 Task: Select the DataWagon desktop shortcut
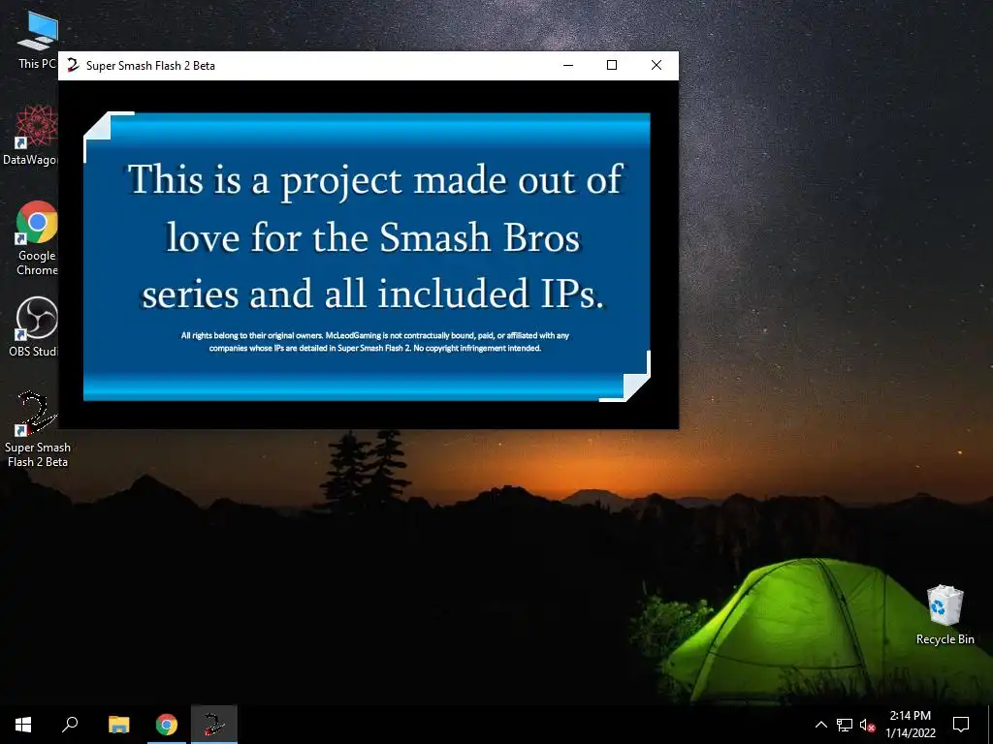pyautogui.click(x=30, y=135)
